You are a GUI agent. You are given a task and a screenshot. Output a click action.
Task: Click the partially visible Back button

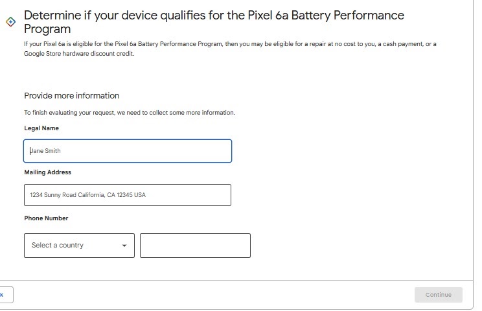(x=5, y=295)
